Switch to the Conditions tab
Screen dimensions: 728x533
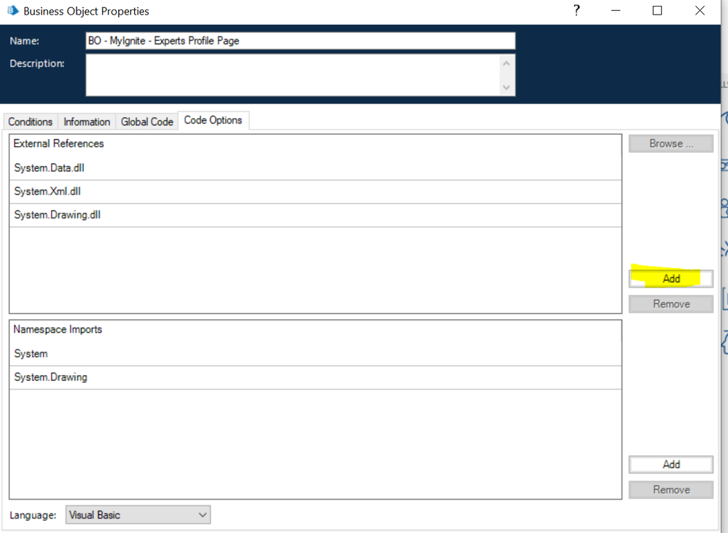point(31,122)
